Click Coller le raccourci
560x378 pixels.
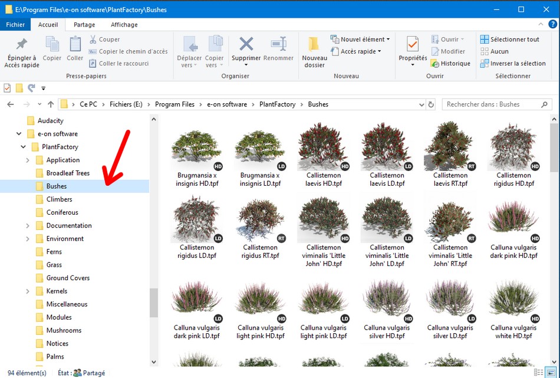pyautogui.click(x=119, y=64)
